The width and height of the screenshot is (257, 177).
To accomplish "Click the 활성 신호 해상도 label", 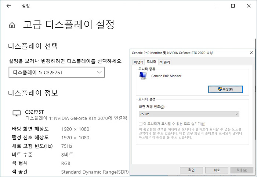I will pyautogui.click(x=30, y=138).
